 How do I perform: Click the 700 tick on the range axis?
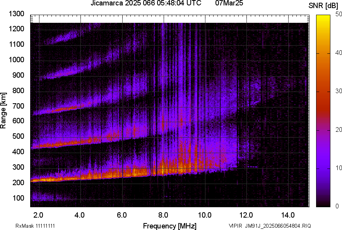click(x=18, y=106)
